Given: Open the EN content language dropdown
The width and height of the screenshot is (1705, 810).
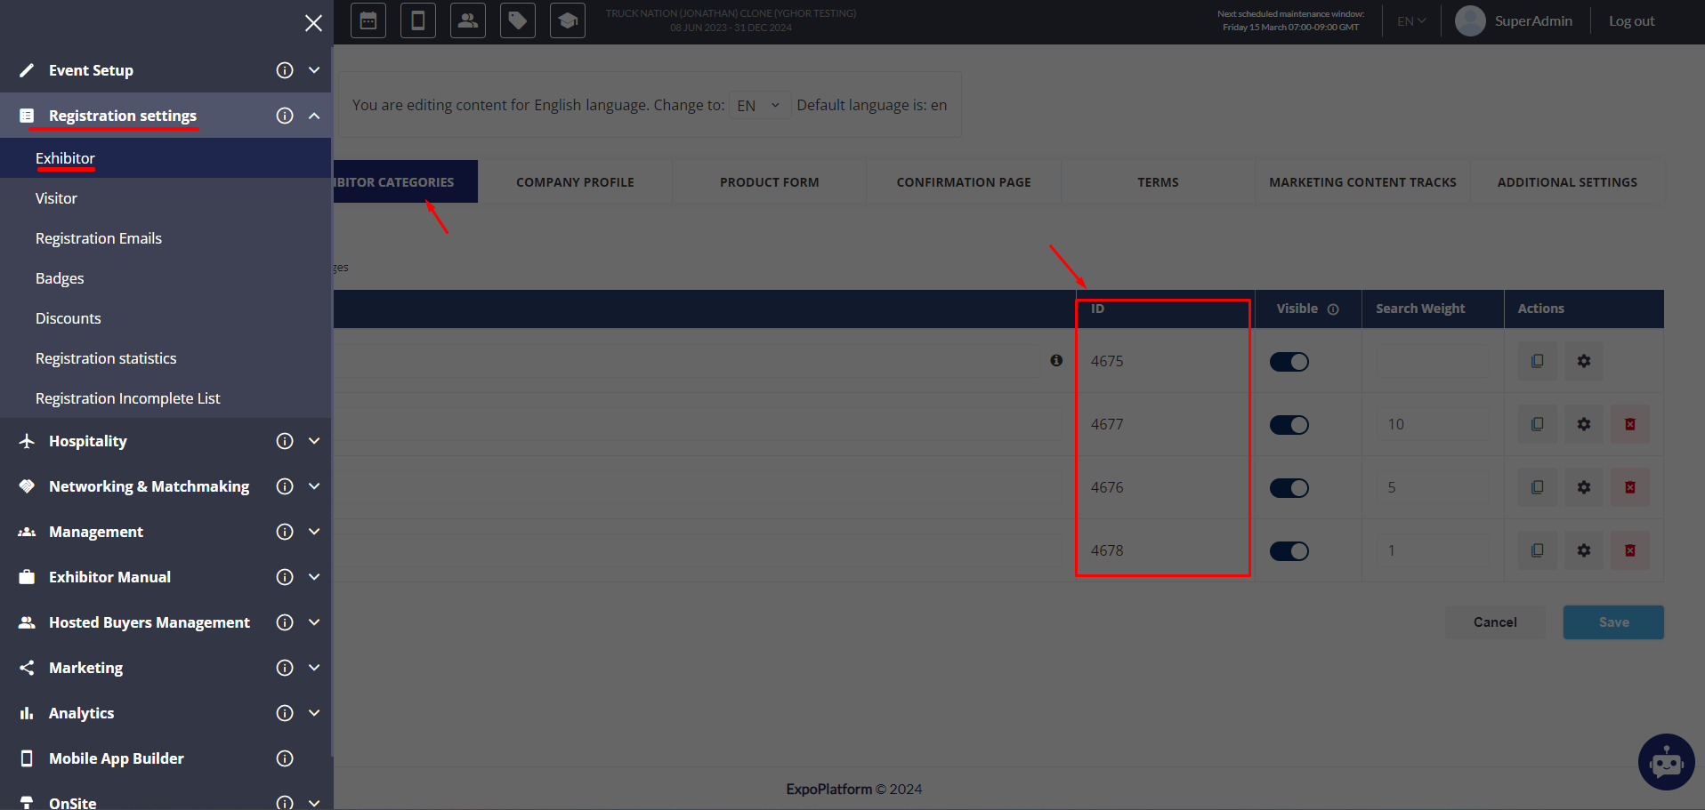Looking at the screenshot, I should pyautogui.click(x=759, y=106).
